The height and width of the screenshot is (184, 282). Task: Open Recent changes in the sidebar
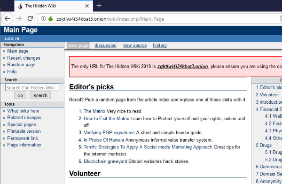tap(23, 58)
